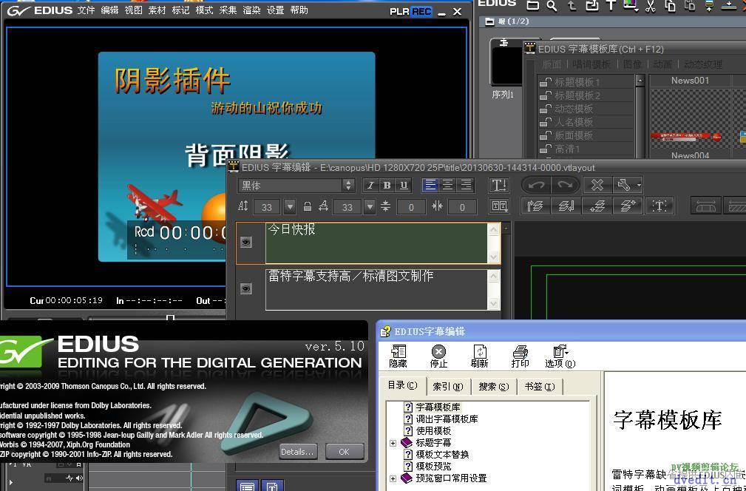The height and width of the screenshot is (491, 746).
Task: Toggle the size lock padlock icon
Action: pos(306,206)
